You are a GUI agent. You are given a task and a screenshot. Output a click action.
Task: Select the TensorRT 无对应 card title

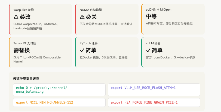click(x=25, y=43)
